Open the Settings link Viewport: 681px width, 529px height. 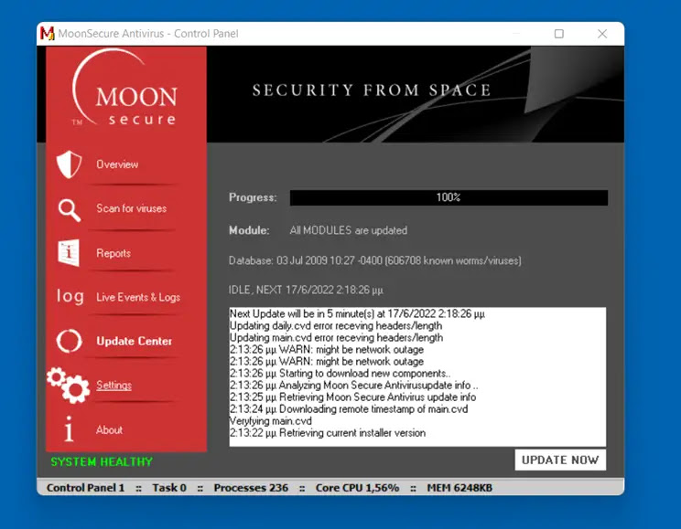coord(113,385)
